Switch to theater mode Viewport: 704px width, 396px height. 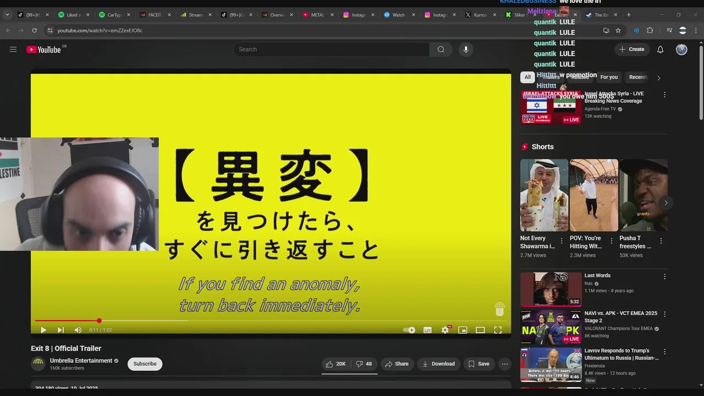coord(480,330)
